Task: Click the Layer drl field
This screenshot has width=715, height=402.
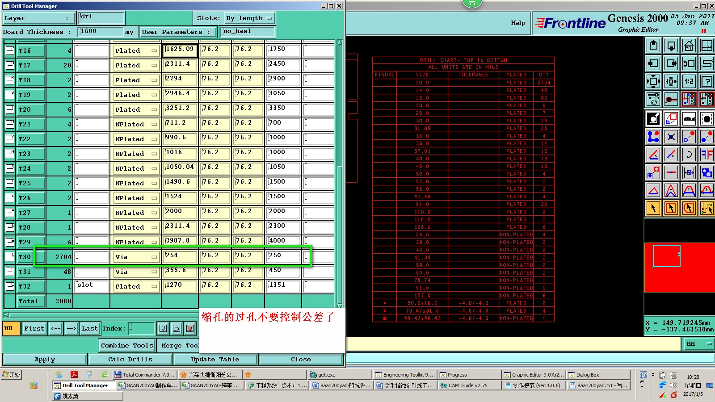Action: [x=101, y=18]
